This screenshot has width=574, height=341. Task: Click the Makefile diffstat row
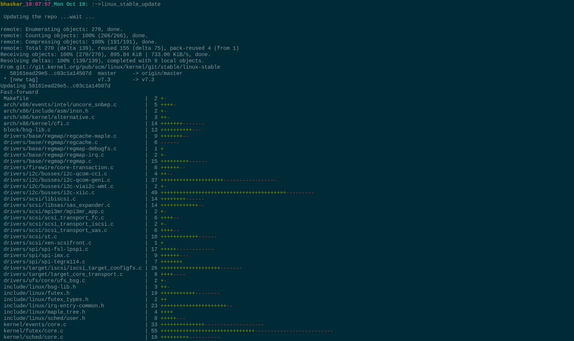coord(85,99)
